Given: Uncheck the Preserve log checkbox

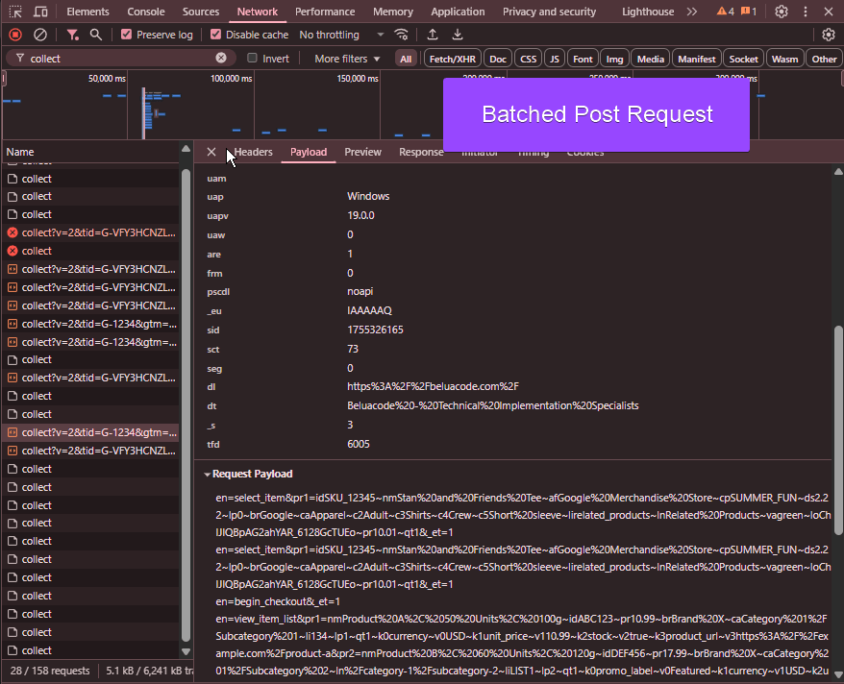Looking at the screenshot, I should pyautogui.click(x=128, y=34).
